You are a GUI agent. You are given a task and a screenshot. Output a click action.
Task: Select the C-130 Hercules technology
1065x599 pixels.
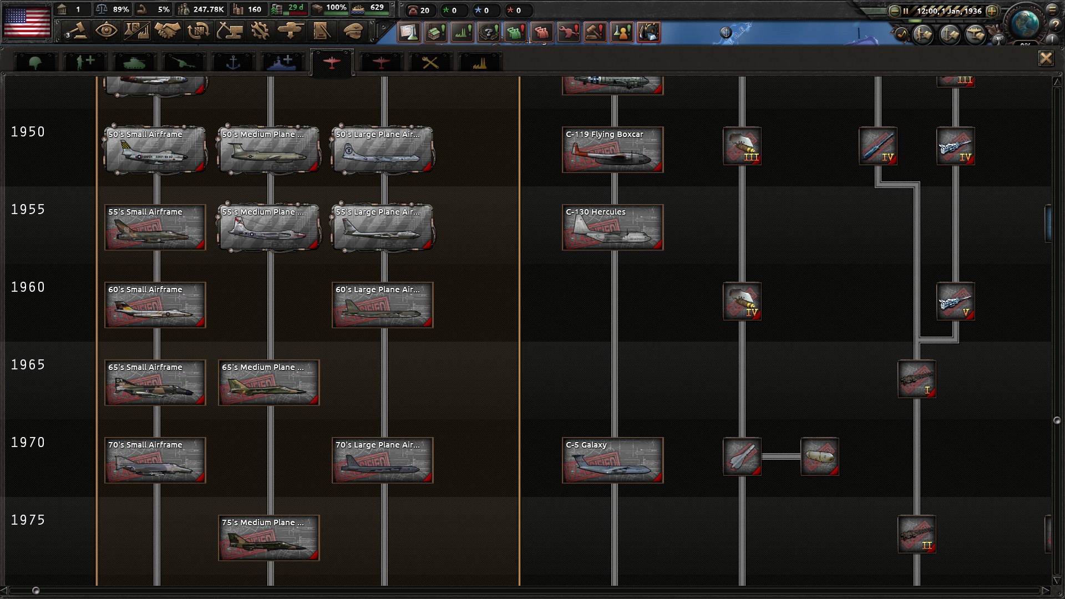coord(612,227)
